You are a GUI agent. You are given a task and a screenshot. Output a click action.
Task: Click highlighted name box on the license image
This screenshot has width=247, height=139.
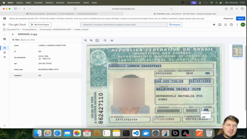[x=135, y=66]
